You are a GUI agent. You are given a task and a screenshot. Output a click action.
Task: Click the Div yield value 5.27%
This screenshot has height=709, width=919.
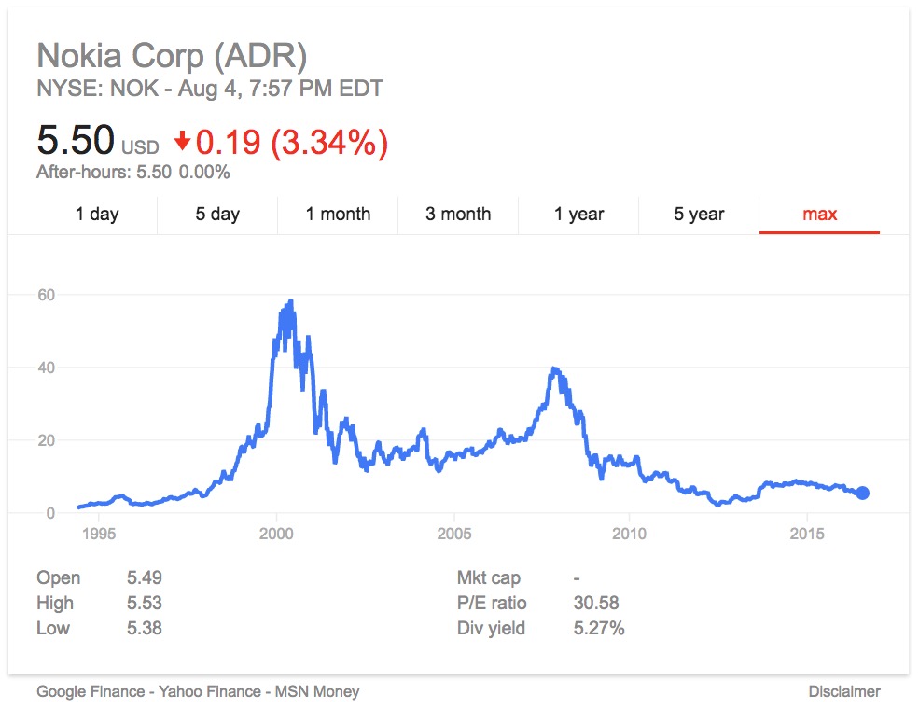point(599,628)
